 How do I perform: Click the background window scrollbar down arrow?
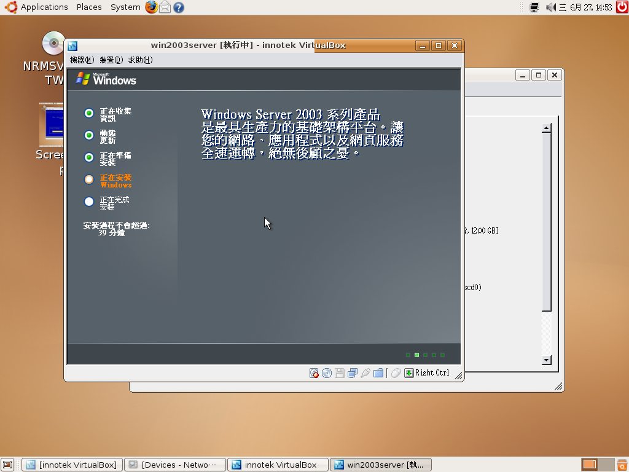(x=546, y=360)
